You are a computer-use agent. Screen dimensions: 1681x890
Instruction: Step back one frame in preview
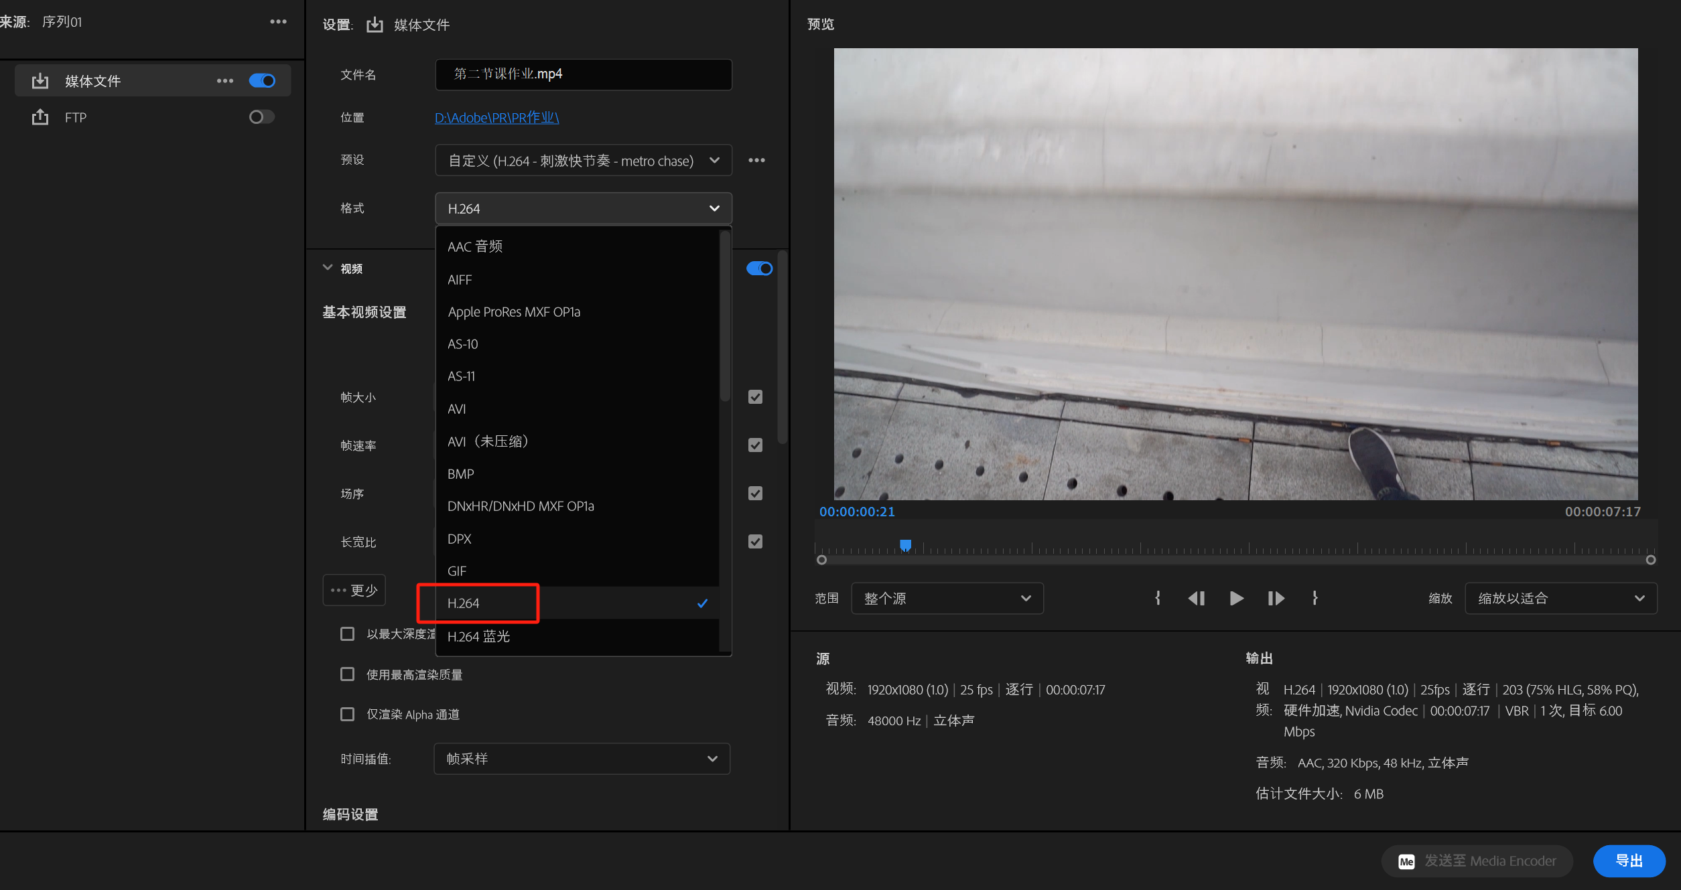(1197, 598)
